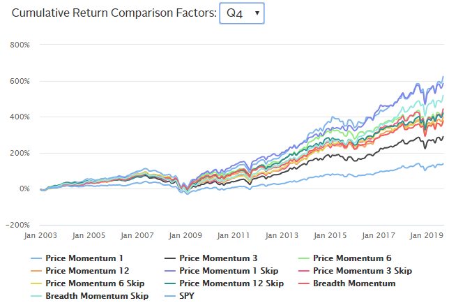The image size is (449, 303).
Task: Toggle Breadth Momentum Skip legend item
Action: tap(98, 296)
